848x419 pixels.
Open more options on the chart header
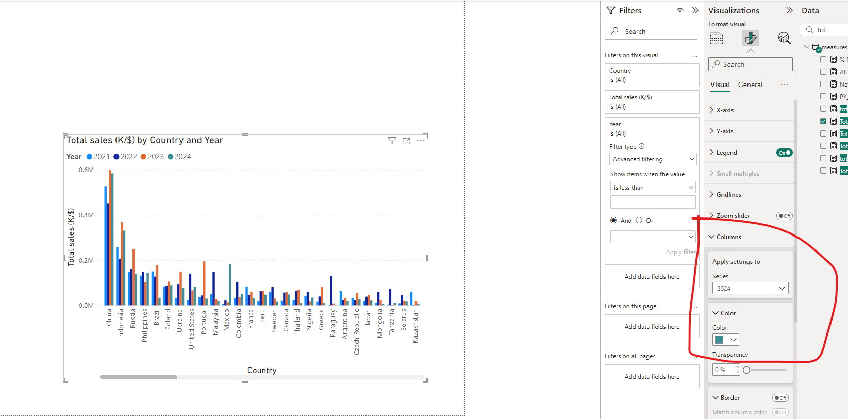coord(421,141)
